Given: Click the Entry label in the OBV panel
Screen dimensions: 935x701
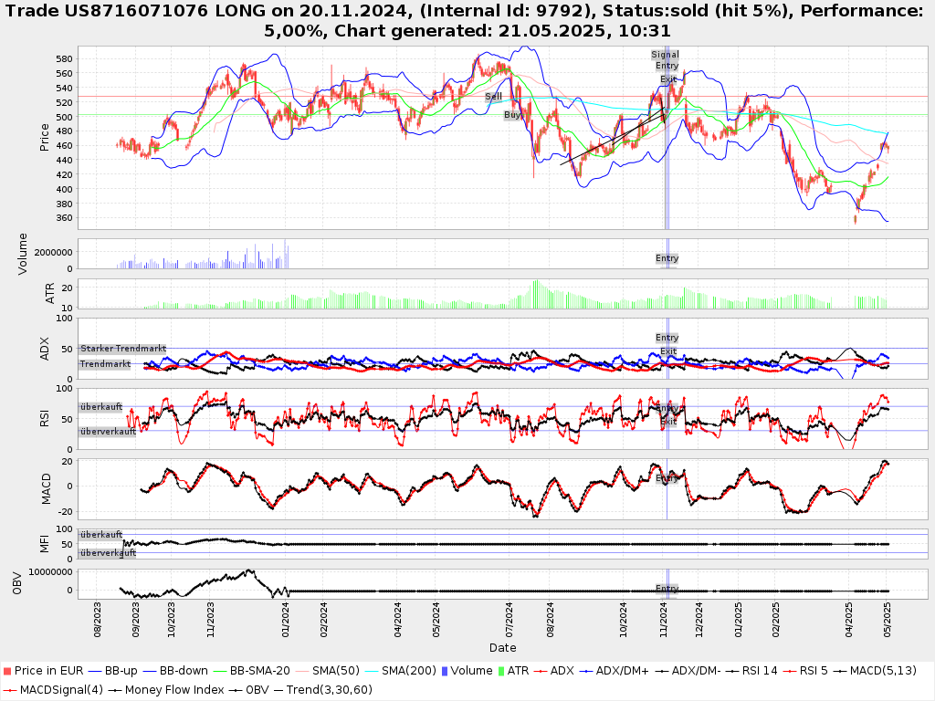Looking at the screenshot, I should tap(667, 588).
